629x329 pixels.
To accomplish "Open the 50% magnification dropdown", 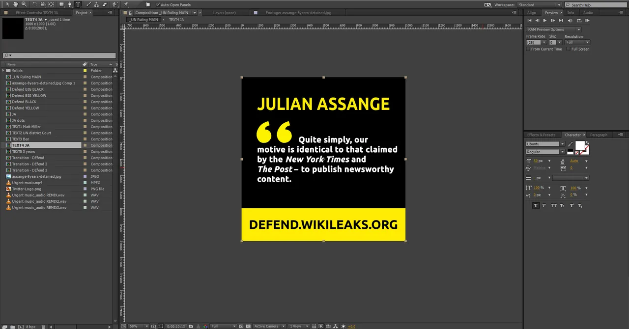I will (x=138, y=326).
